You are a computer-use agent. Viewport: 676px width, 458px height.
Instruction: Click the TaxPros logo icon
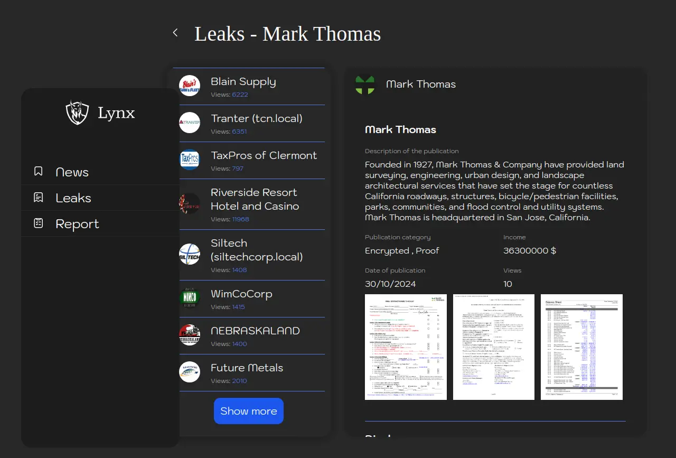tap(190, 160)
